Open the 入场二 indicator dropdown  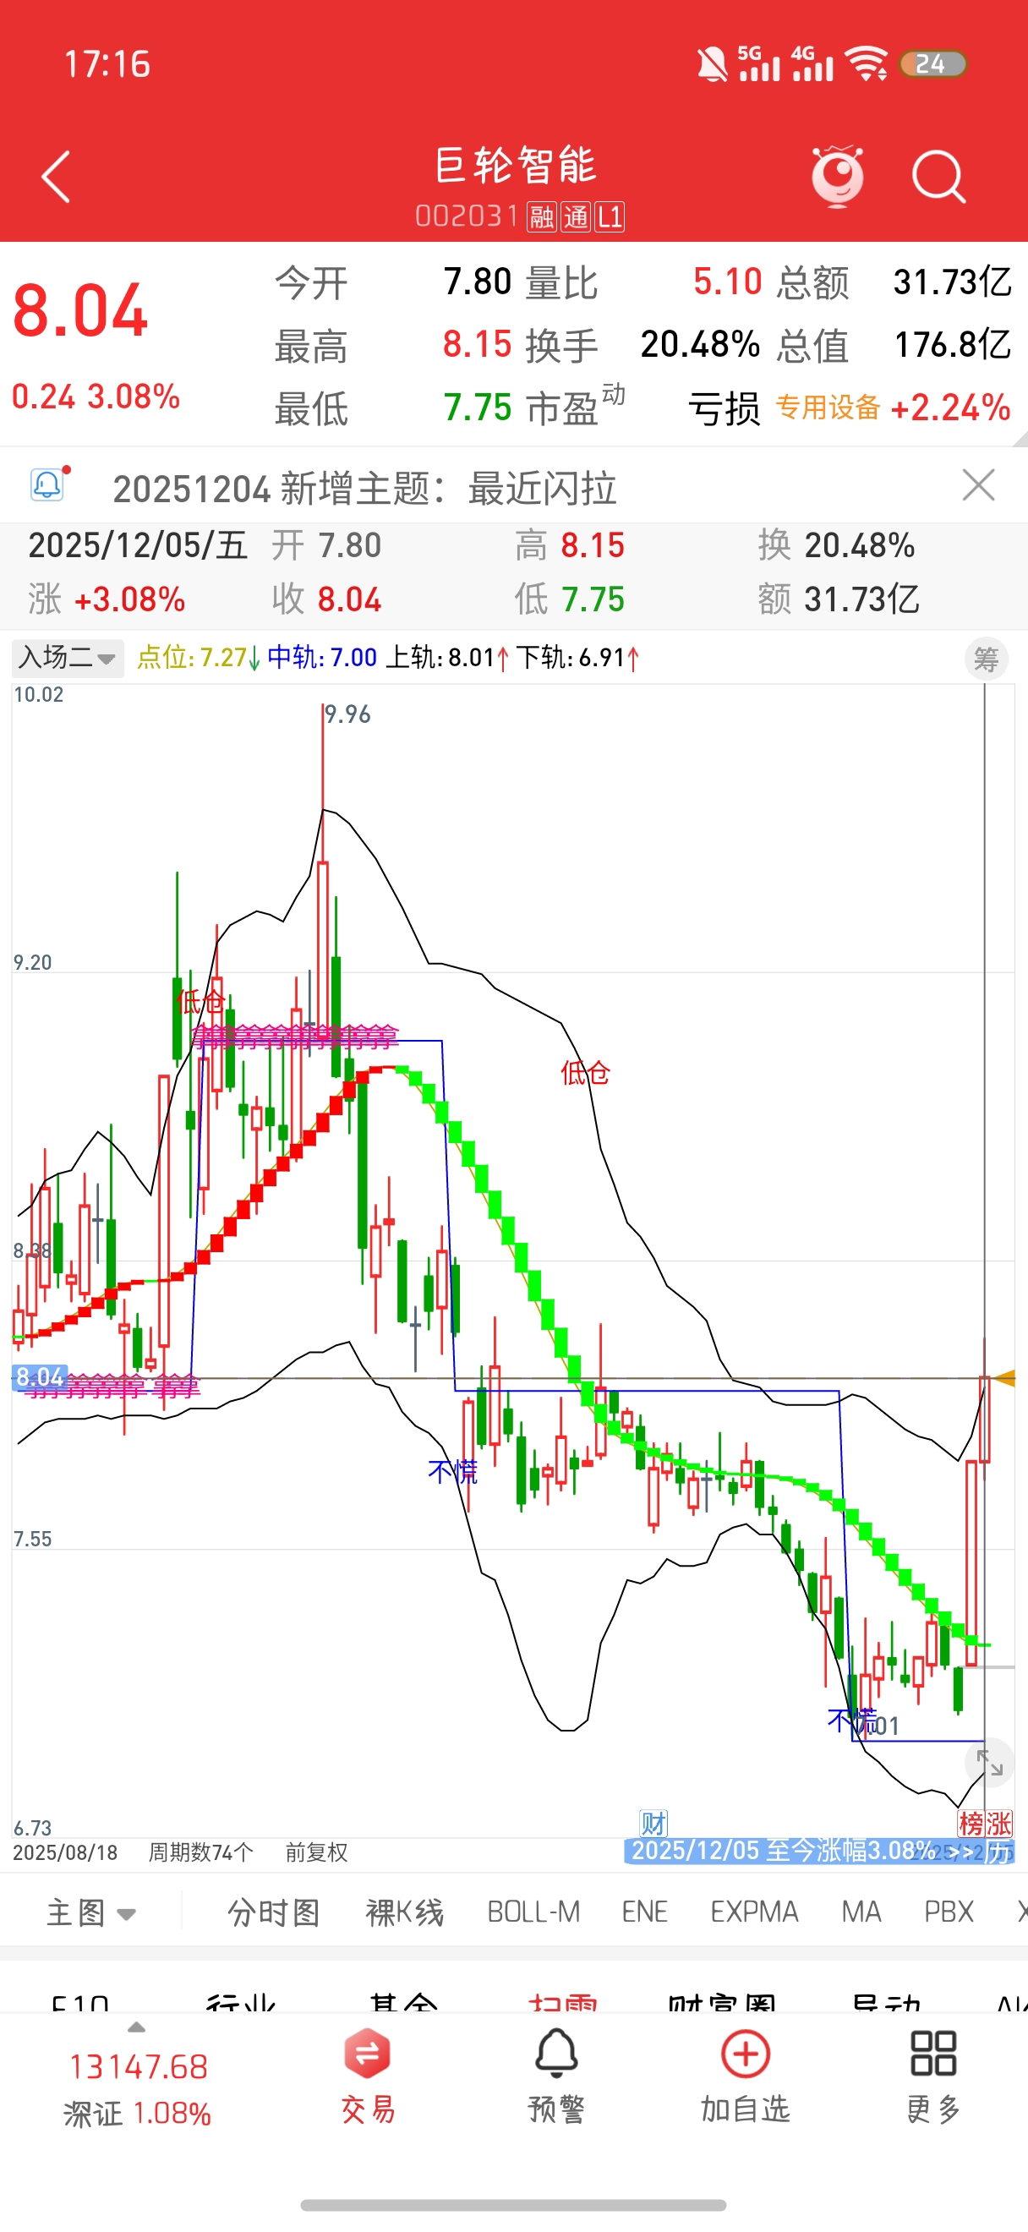point(68,658)
